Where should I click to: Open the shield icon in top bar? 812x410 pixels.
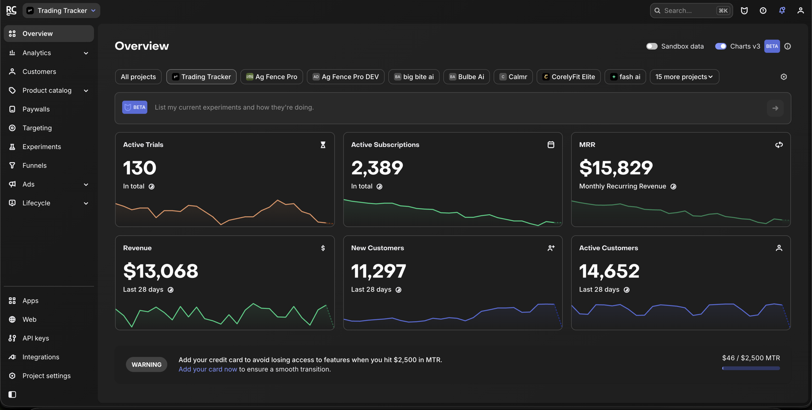(x=744, y=11)
